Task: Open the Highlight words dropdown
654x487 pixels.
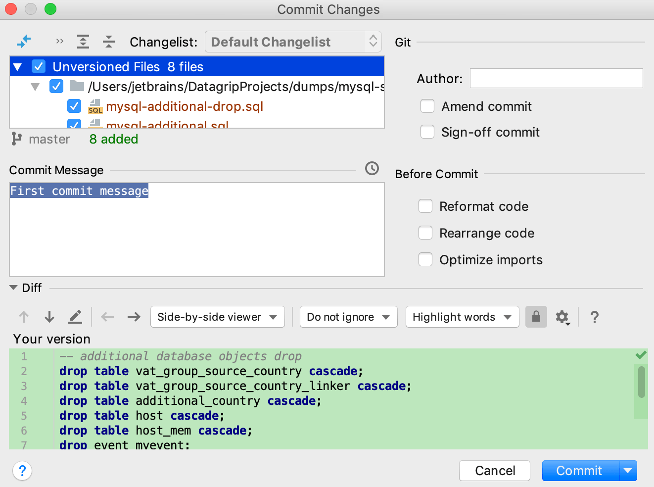Action: [x=463, y=317]
